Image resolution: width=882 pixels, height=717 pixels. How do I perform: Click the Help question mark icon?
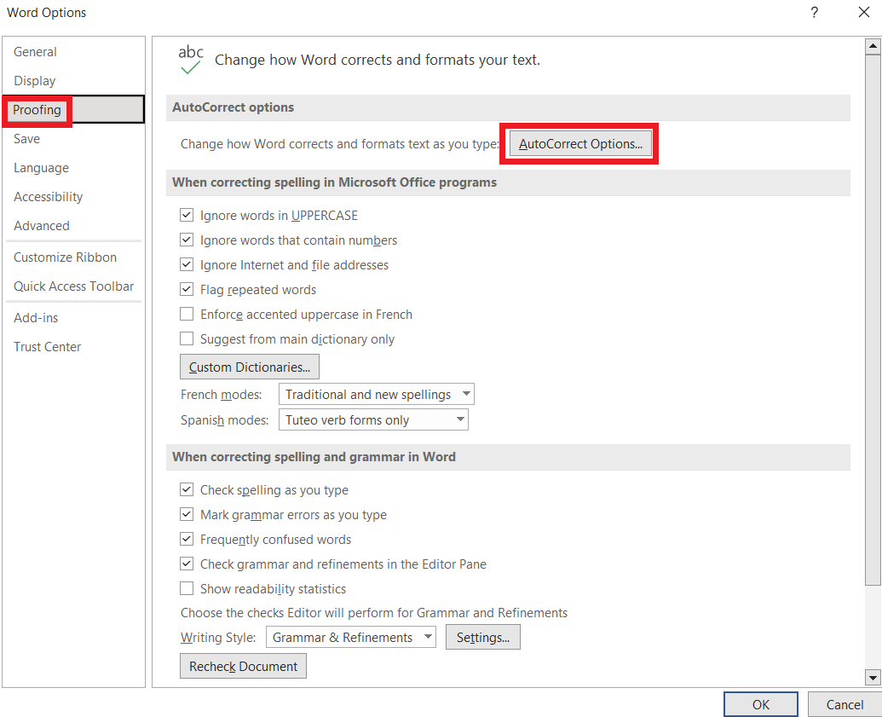tap(814, 13)
